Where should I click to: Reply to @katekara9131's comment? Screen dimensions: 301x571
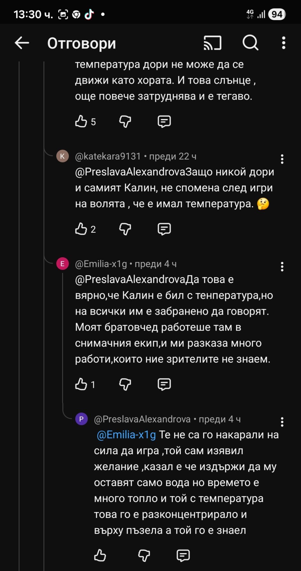coord(164,229)
